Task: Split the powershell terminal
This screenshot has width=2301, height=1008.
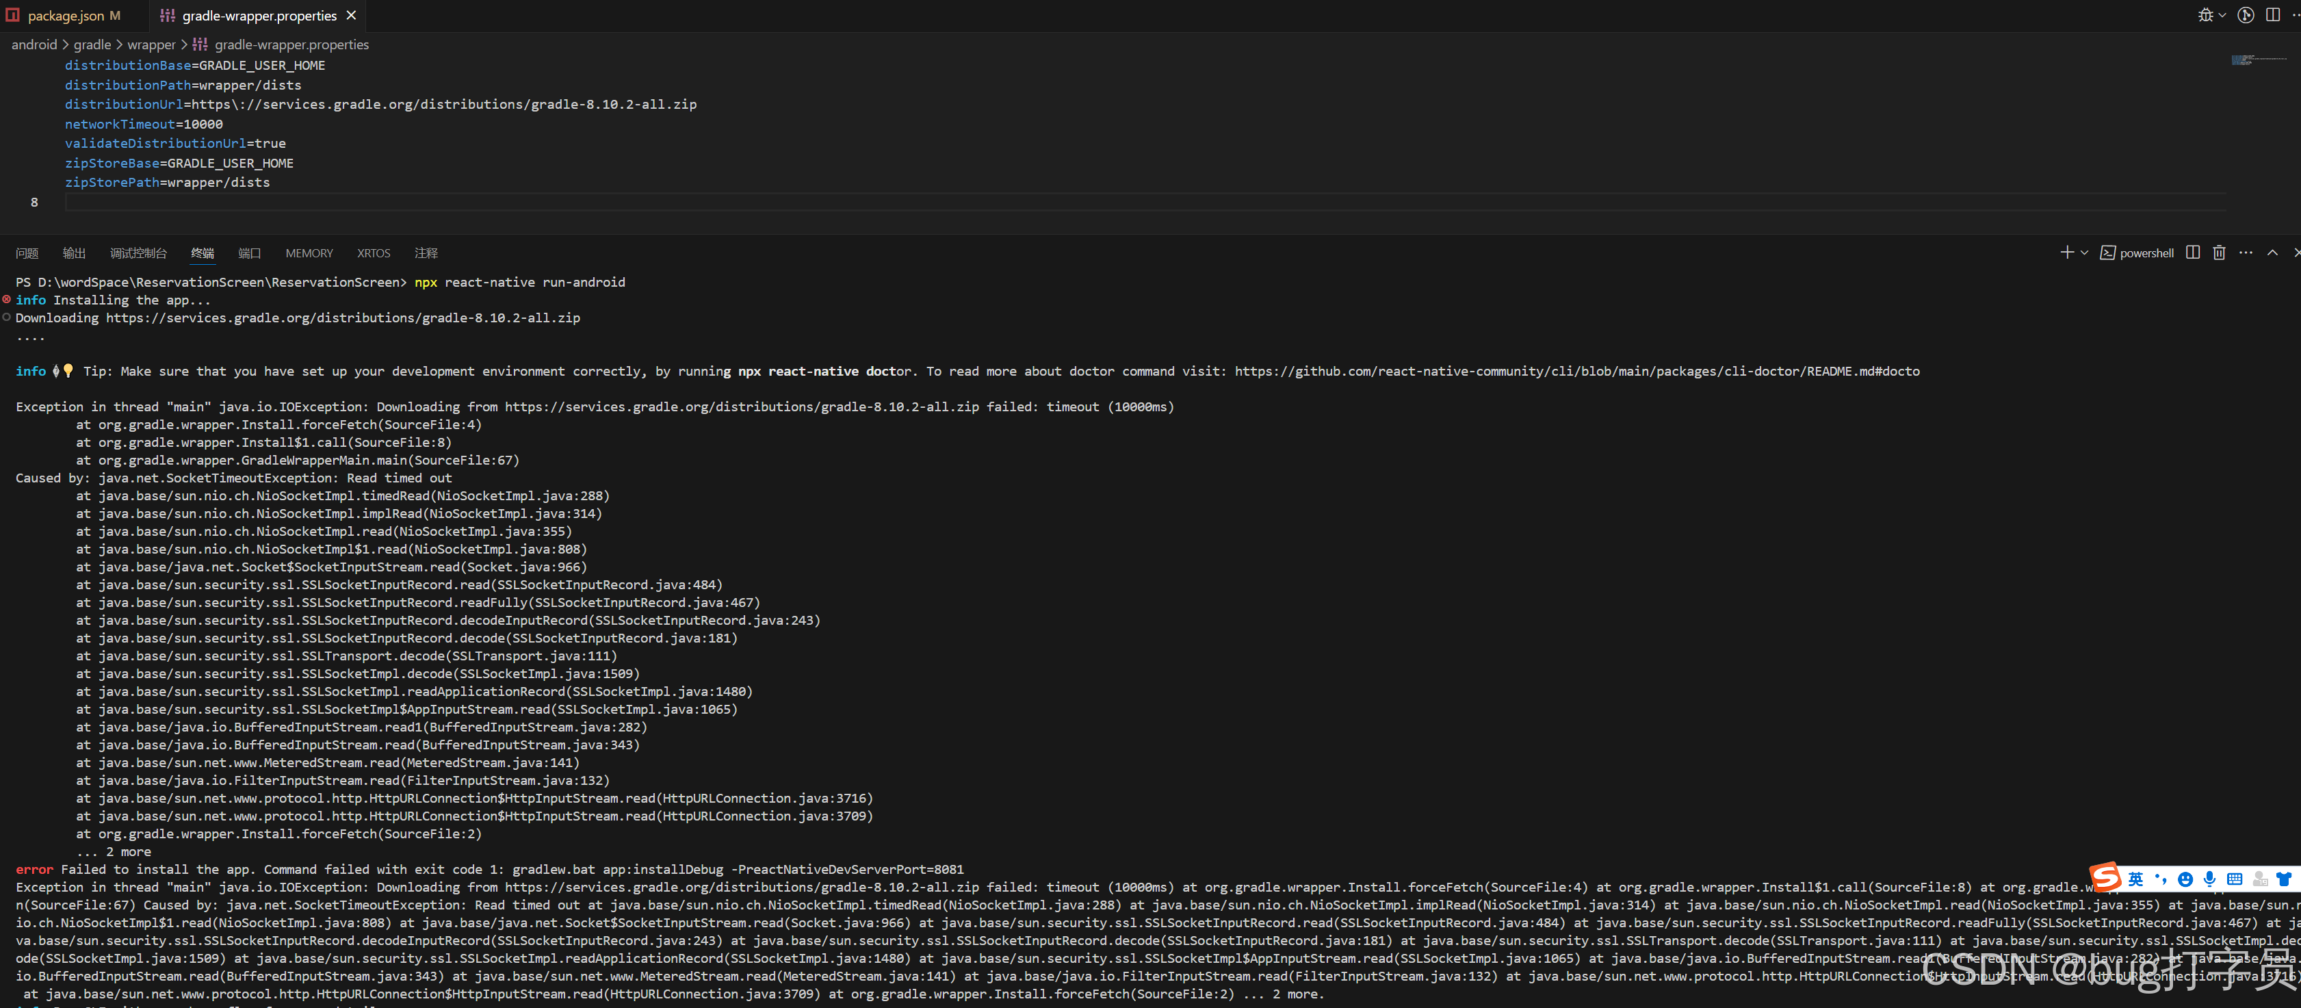Action: pos(2192,253)
